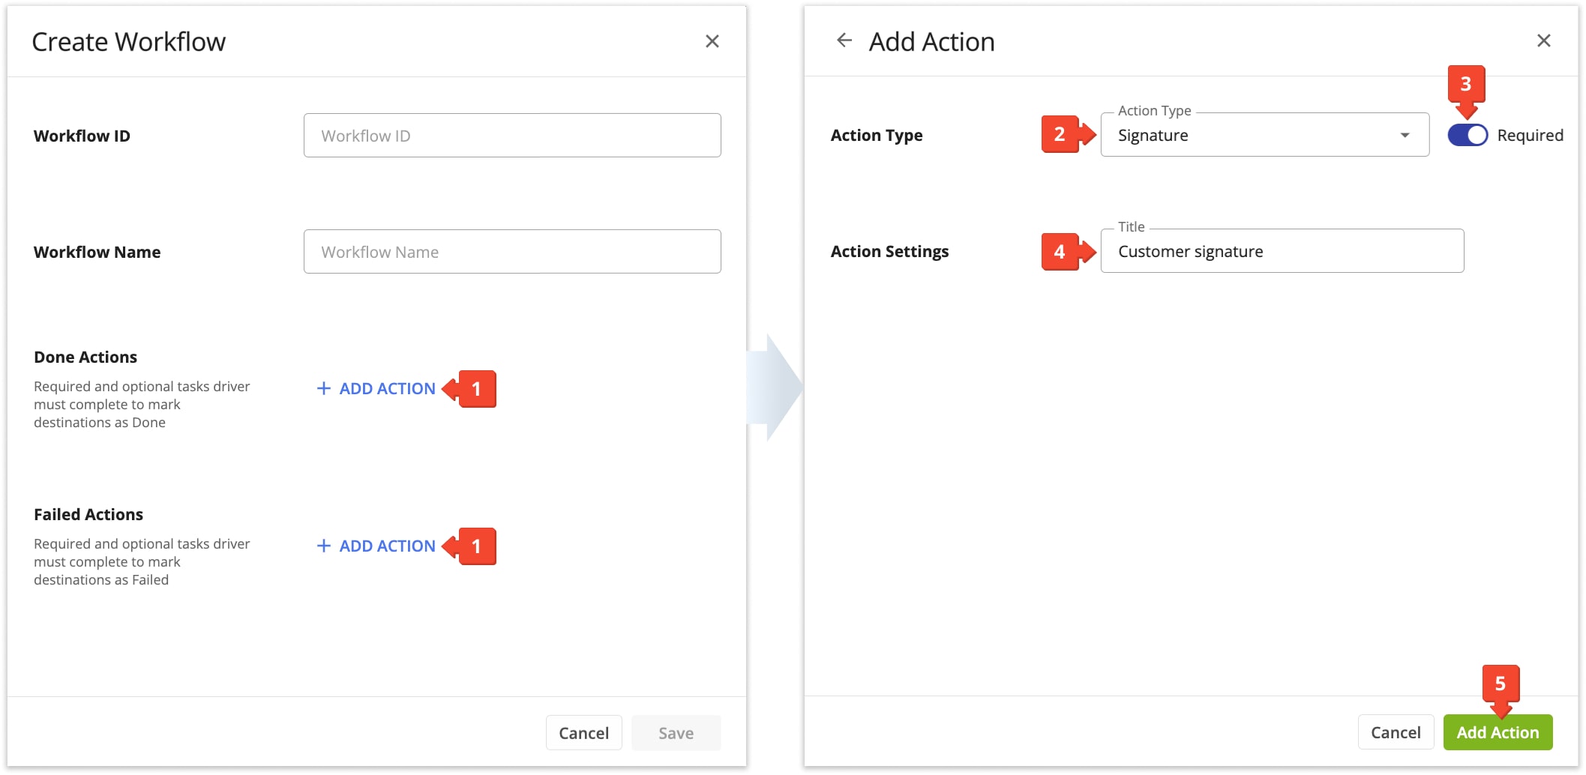Click the Action Settings label
This screenshot has width=1586, height=775.
tap(889, 252)
